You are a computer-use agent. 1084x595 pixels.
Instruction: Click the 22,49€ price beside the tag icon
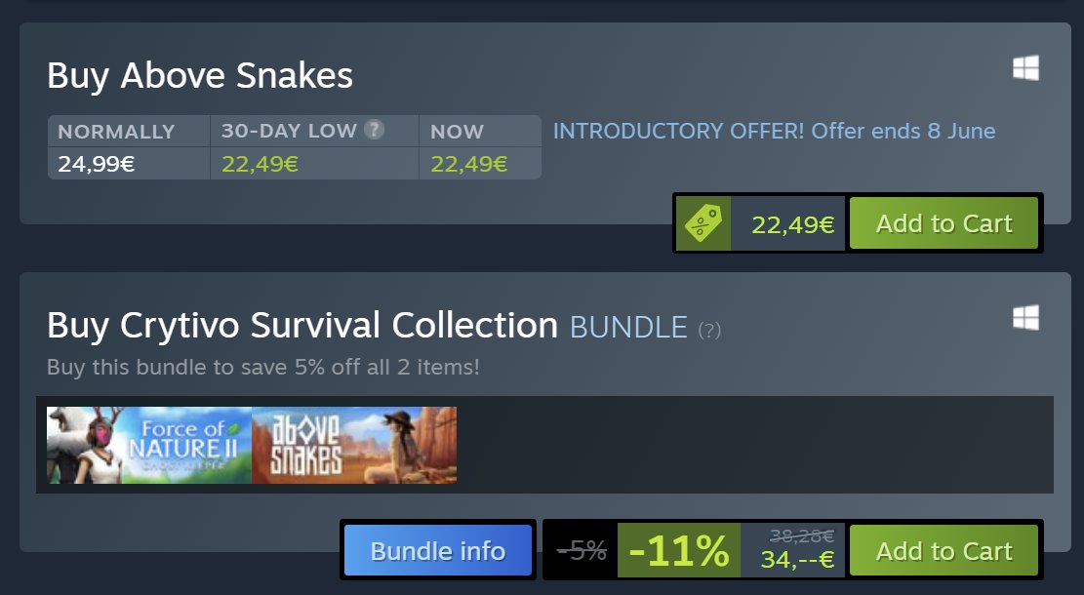[x=792, y=224]
